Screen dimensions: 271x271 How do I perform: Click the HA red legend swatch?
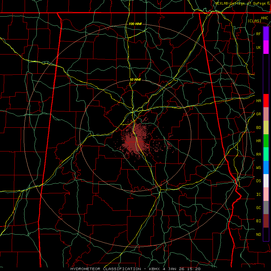click(266, 101)
